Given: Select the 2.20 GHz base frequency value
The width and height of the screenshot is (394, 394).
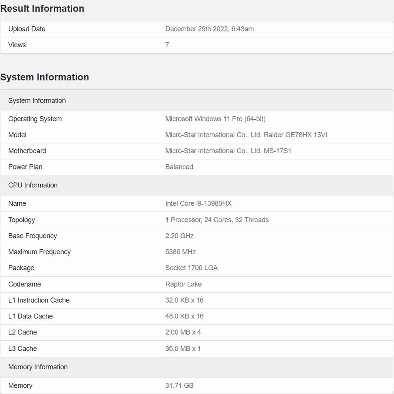Looking at the screenshot, I should pyautogui.click(x=179, y=236).
